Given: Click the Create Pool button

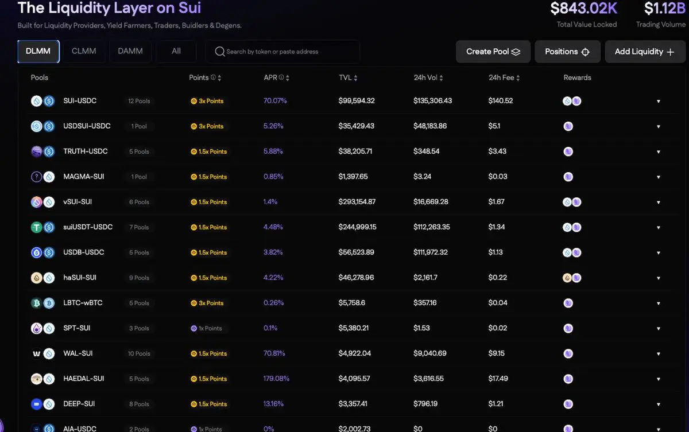Looking at the screenshot, I should coord(493,52).
